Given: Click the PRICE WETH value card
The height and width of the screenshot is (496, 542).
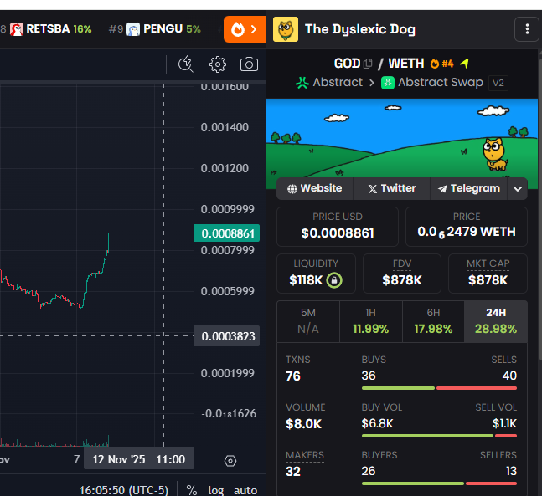Looking at the screenshot, I should tap(467, 227).
